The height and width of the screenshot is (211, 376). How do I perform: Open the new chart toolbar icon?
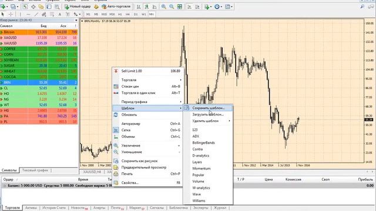click(3, 6)
